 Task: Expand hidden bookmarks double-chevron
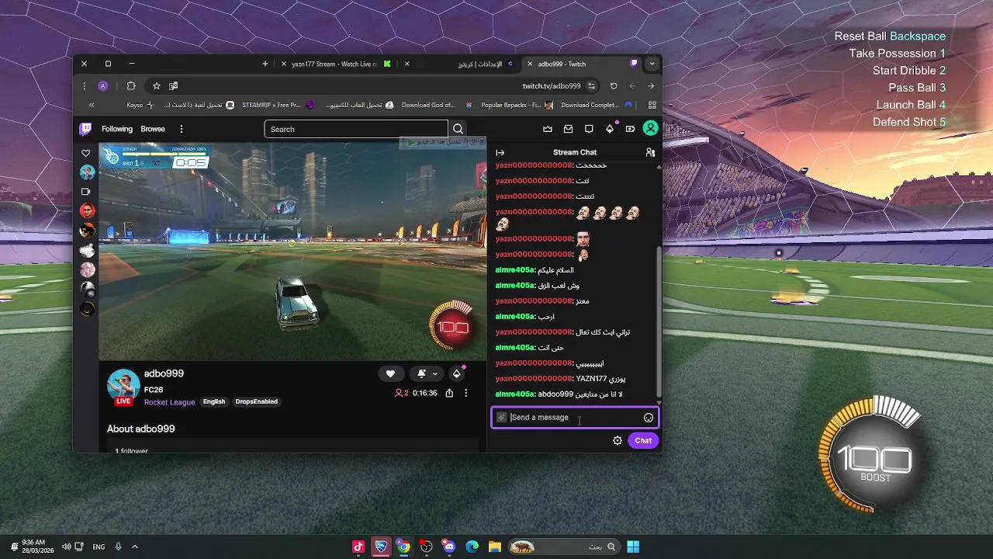(92, 105)
